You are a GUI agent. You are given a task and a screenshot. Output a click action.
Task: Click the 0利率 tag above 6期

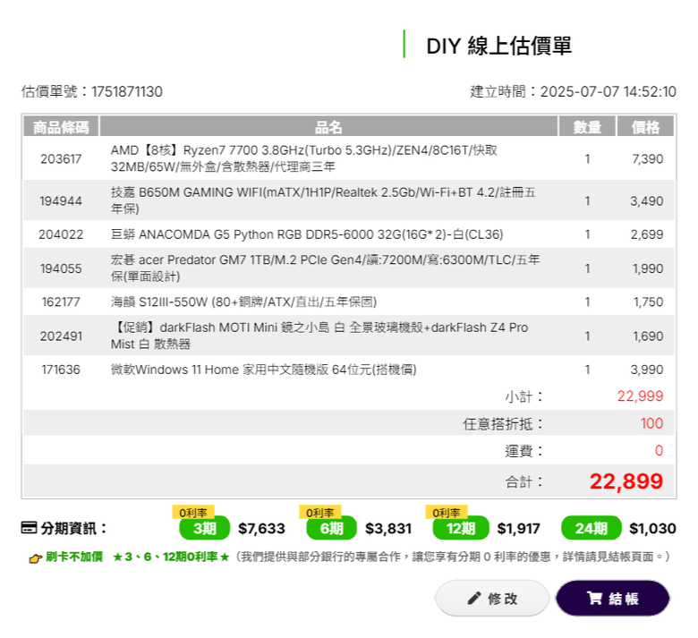click(320, 513)
